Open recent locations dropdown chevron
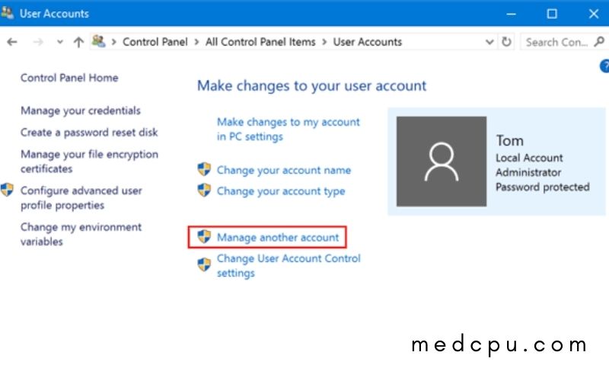Viewport: 609px width, 381px height. [x=60, y=42]
